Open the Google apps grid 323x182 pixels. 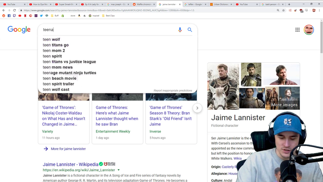[297, 30]
